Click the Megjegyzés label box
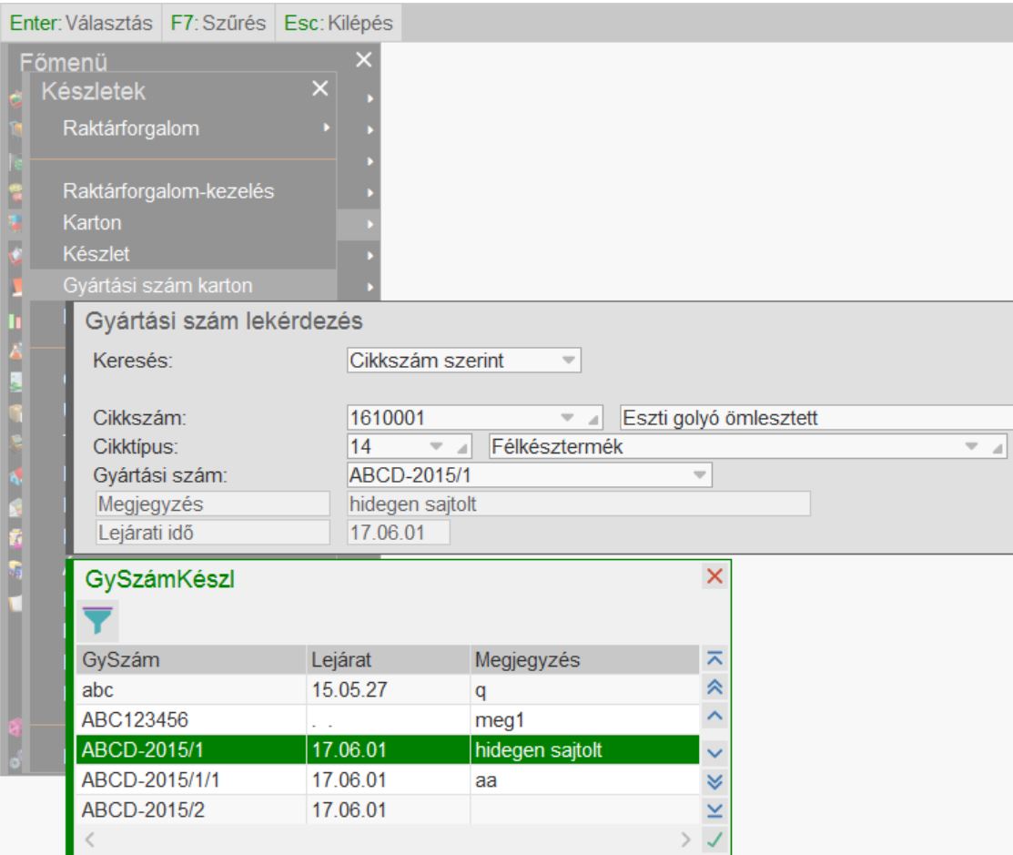The image size is (1013, 855). tap(213, 504)
